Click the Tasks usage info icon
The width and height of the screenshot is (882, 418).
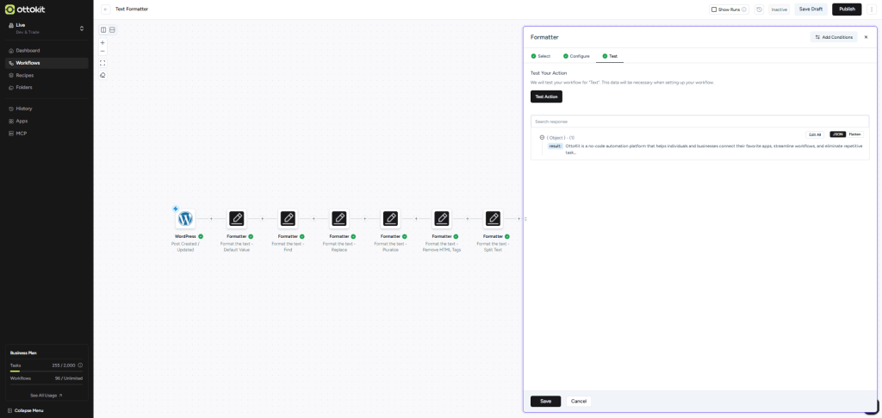click(80, 365)
